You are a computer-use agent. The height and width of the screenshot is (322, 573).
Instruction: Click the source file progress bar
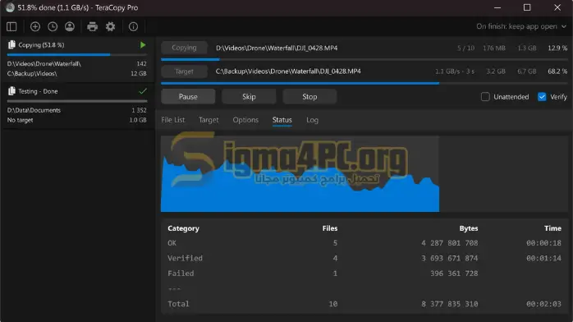coord(364,59)
